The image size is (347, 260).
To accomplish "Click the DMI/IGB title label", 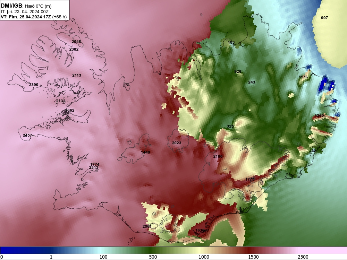I will (11, 6).
